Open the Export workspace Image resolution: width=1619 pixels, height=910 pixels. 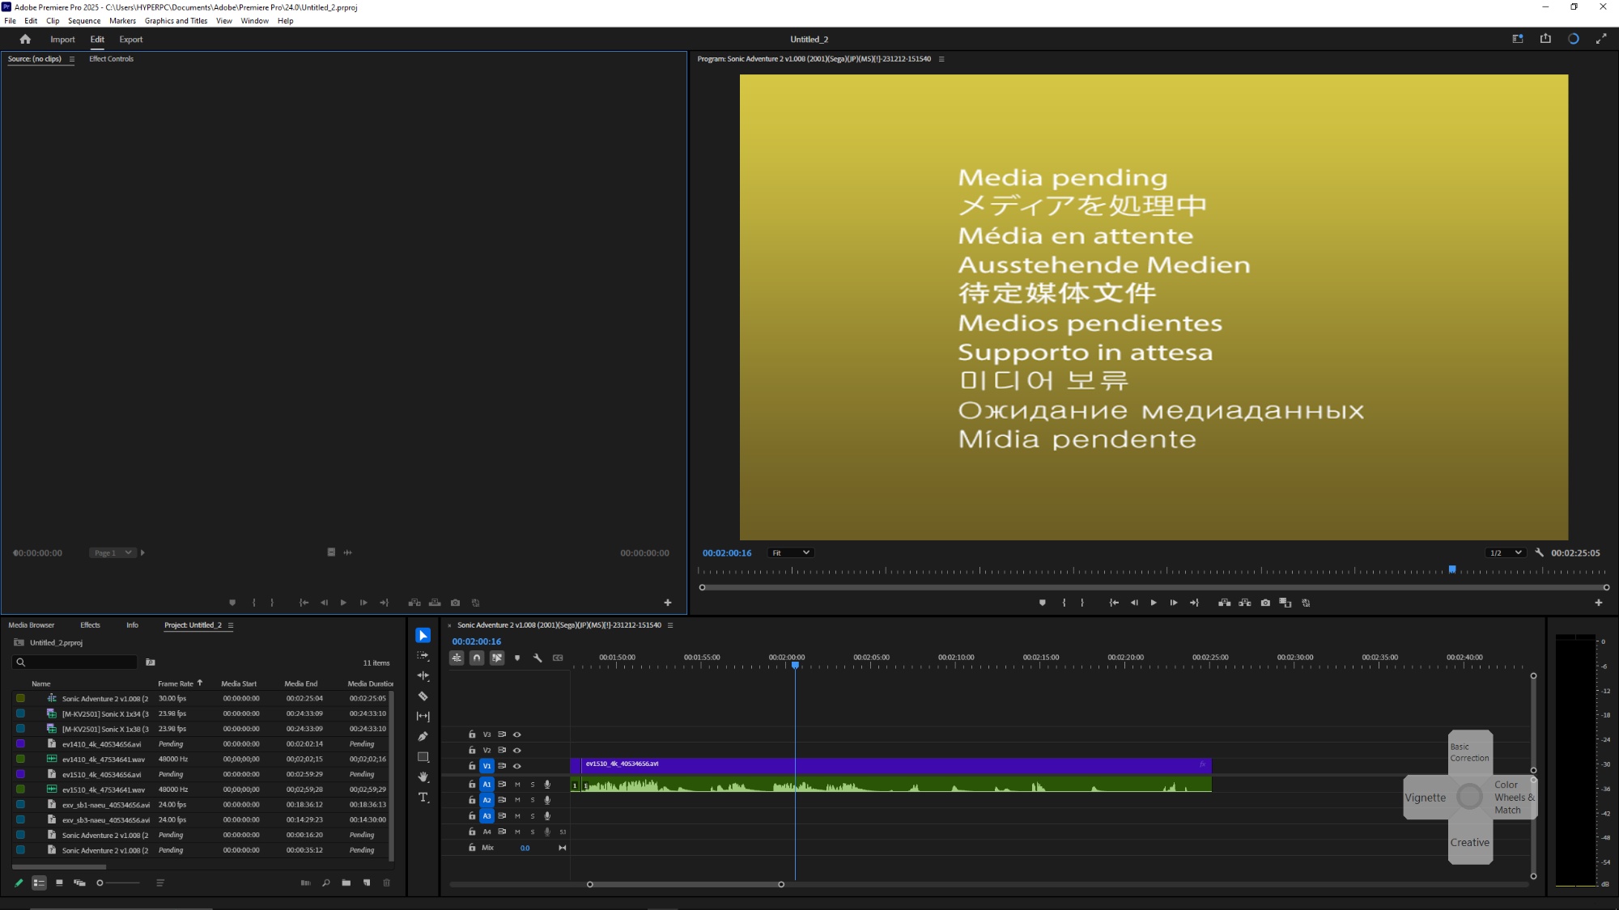130,39
